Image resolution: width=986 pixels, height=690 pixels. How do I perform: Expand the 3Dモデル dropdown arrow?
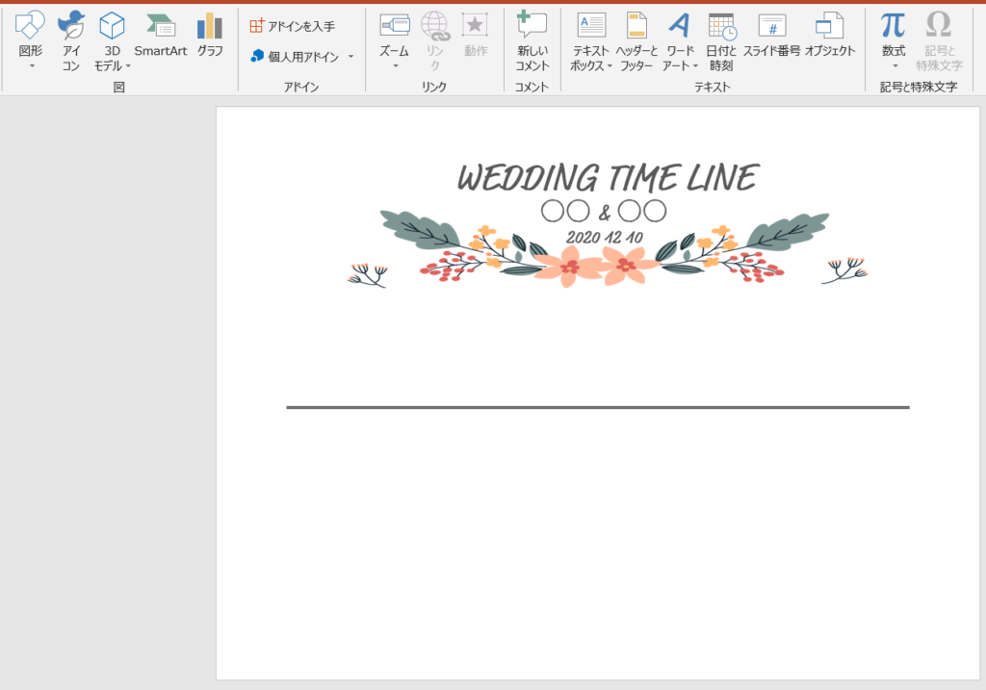128,66
